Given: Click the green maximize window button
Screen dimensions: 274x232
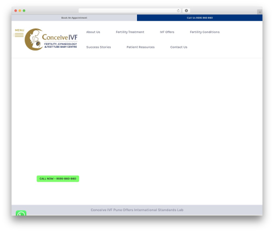Looking at the screenshot, I should [24, 11].
